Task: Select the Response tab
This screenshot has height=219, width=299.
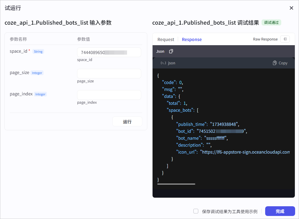Action: pos(192,39)
